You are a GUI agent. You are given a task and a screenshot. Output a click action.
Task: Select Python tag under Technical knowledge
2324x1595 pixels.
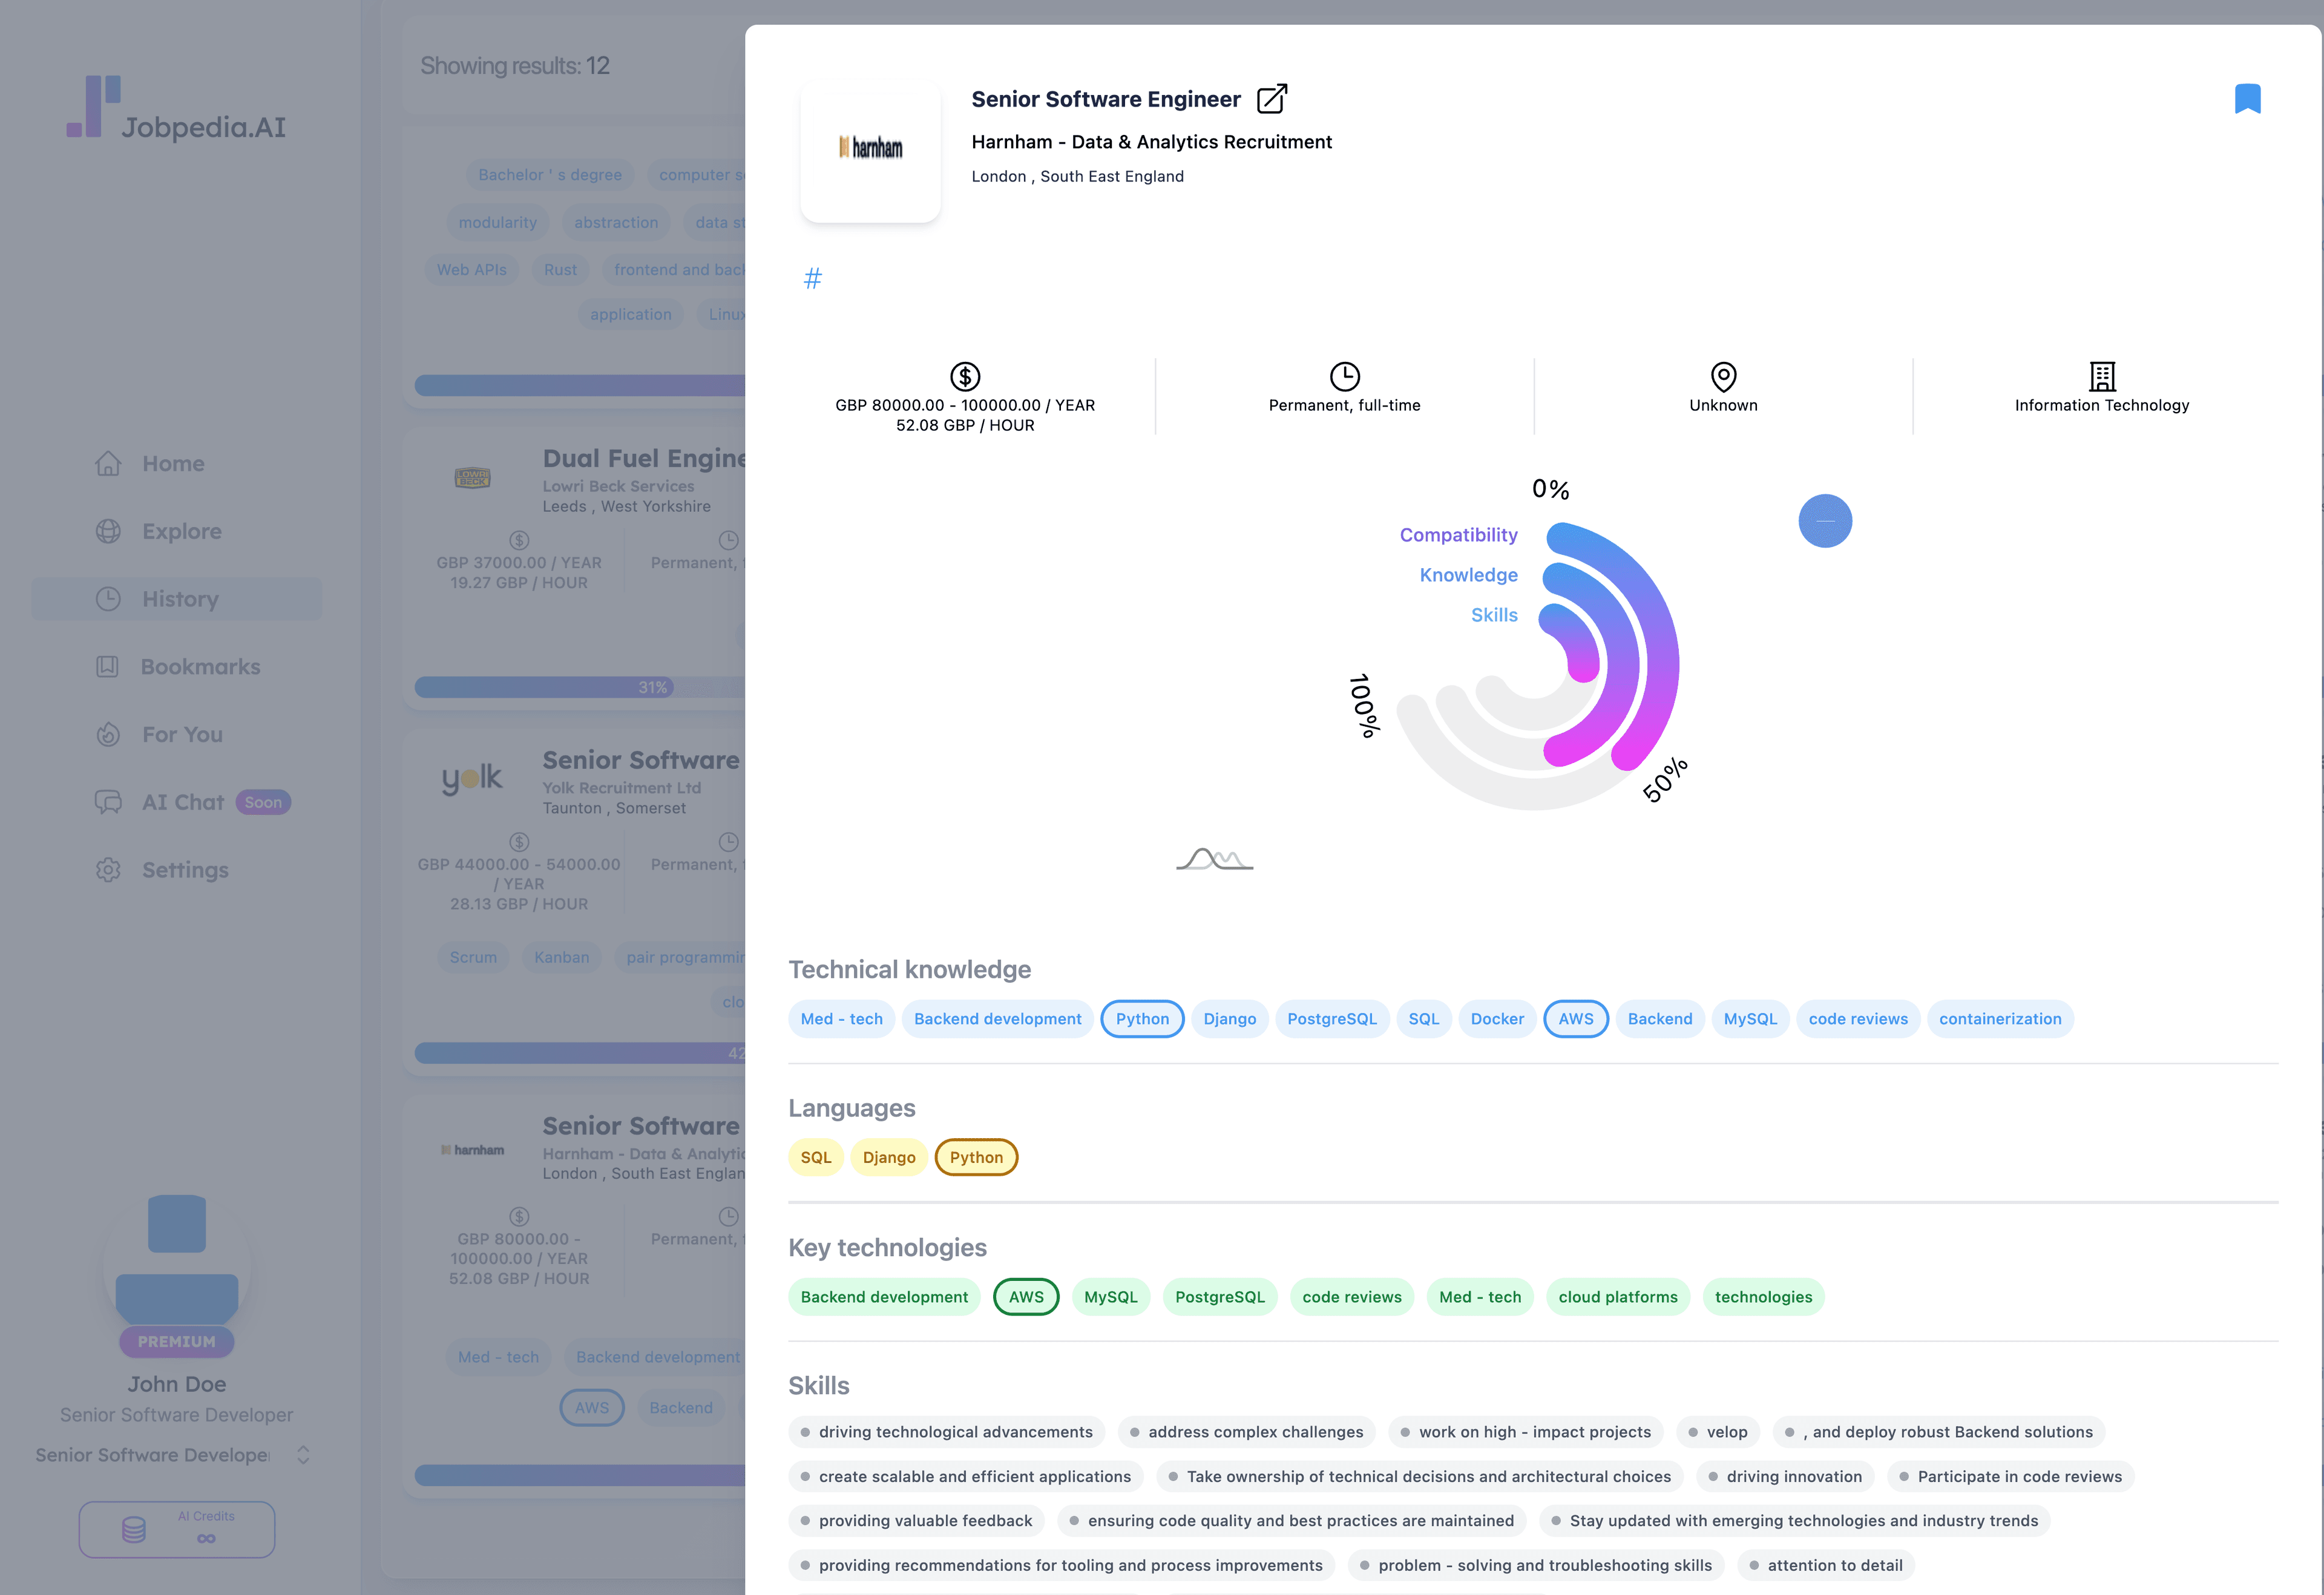pos(1142,1019)
